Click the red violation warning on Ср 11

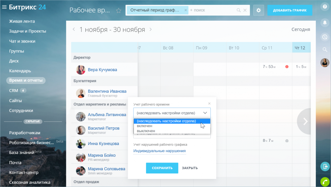[x=287, y=67]
